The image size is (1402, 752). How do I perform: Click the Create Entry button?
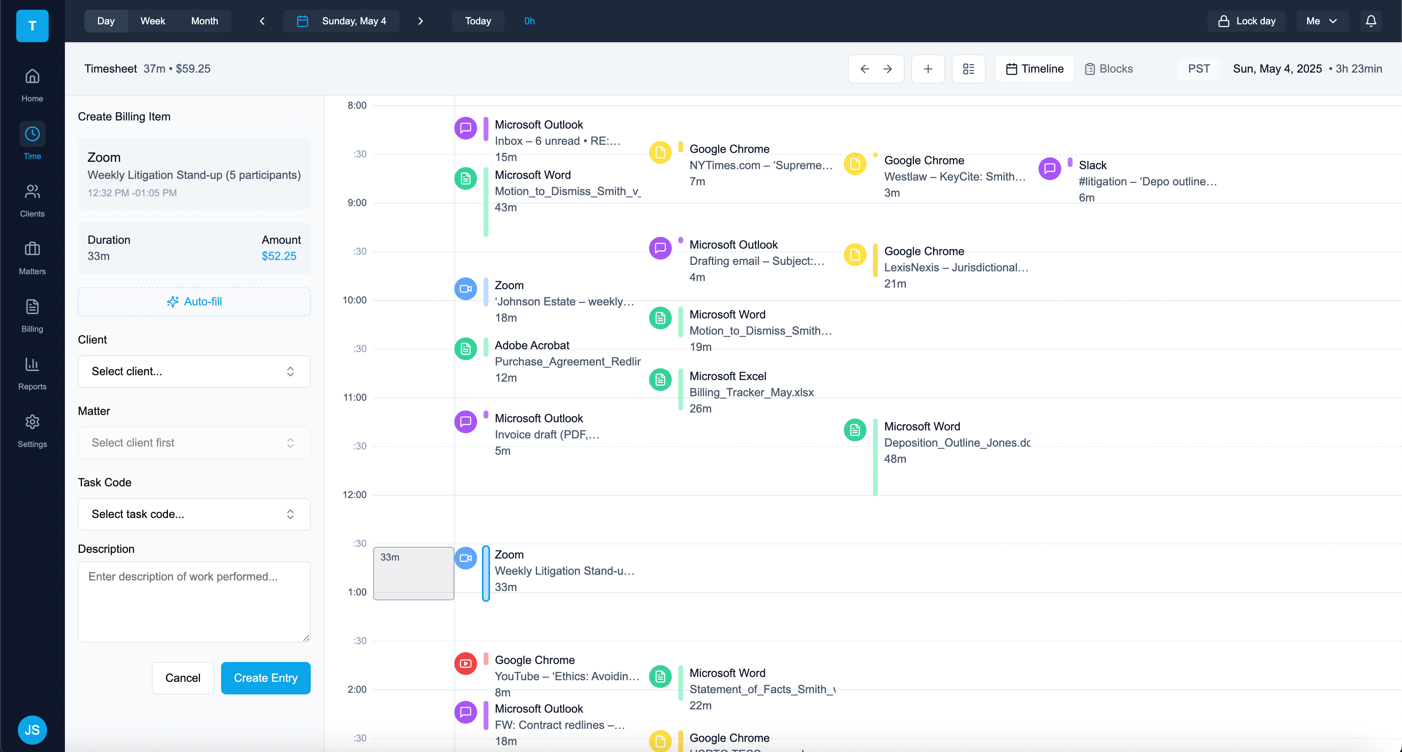266,677
